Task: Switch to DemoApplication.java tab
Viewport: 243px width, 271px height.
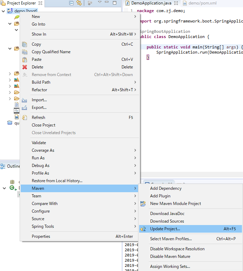Action: (x=151, y=3)
